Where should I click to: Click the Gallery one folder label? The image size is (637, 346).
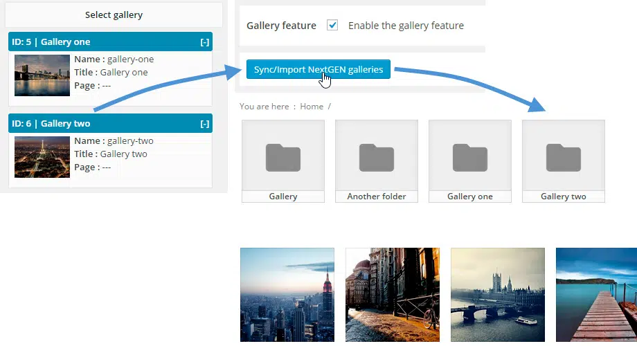469,197
